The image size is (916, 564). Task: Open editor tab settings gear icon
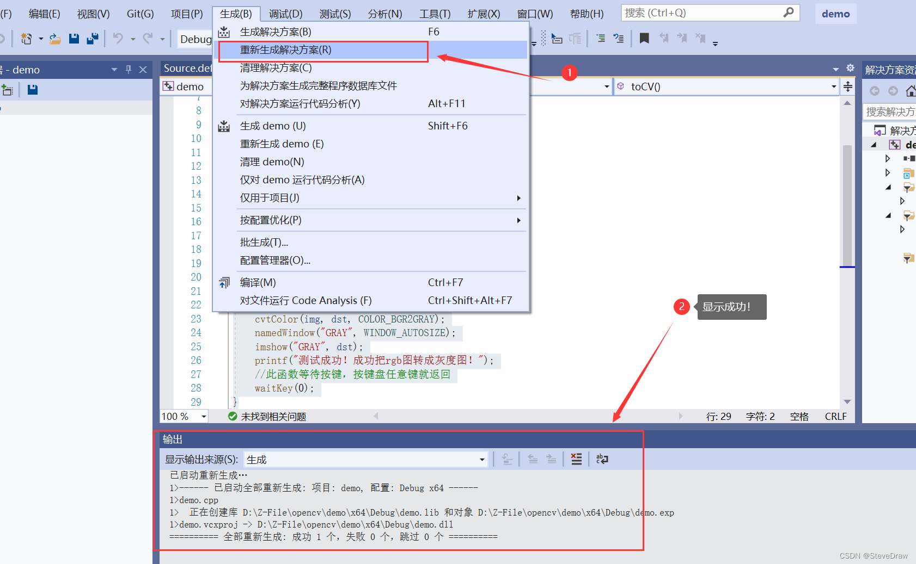point(850,68)
